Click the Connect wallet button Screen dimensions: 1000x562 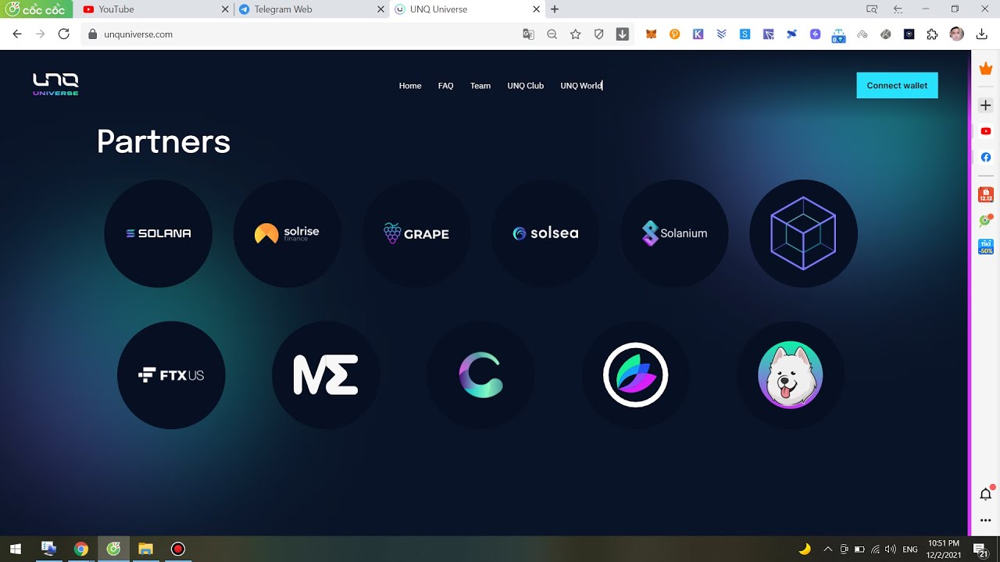coord(897,86)
